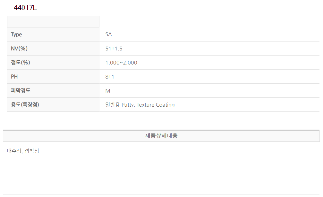323x197 pixels.
Task: Select the 용도(특장점) row label
Action: point(25,105)
